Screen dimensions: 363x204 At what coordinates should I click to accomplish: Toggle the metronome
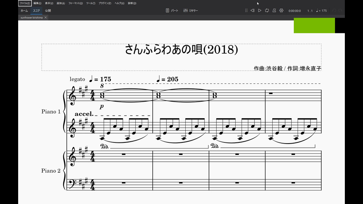pos(274,11)
